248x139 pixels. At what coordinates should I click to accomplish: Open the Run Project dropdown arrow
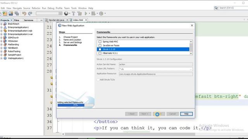(x=89, y=14)
